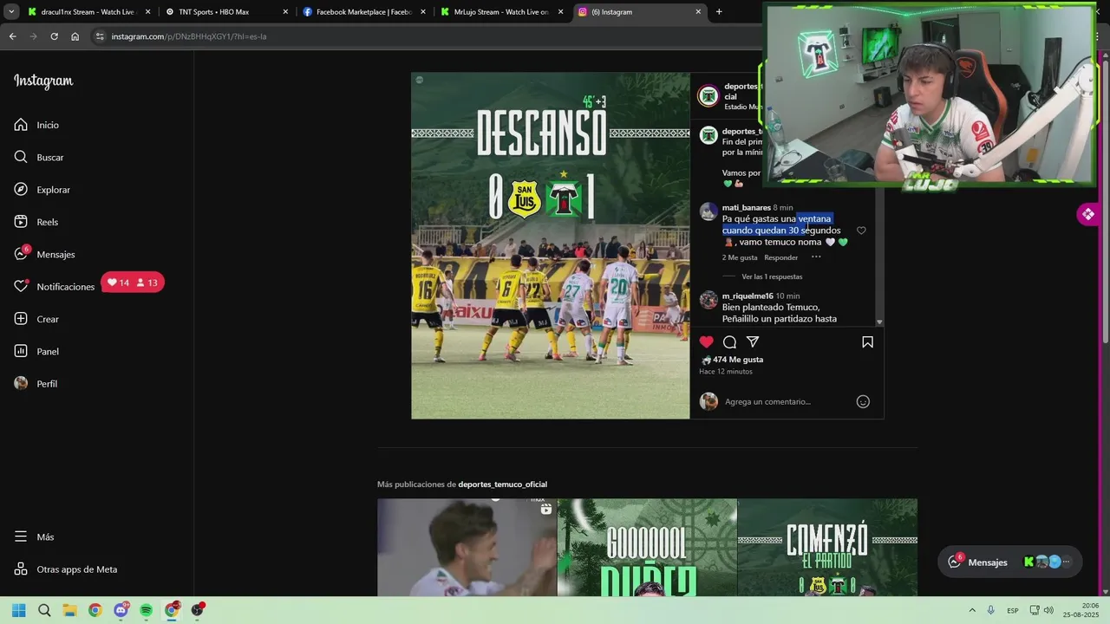The width and height of the screenshot is (1110, 624).
Task: Click the site info icon in the address bar
Action: pos(100,36)
